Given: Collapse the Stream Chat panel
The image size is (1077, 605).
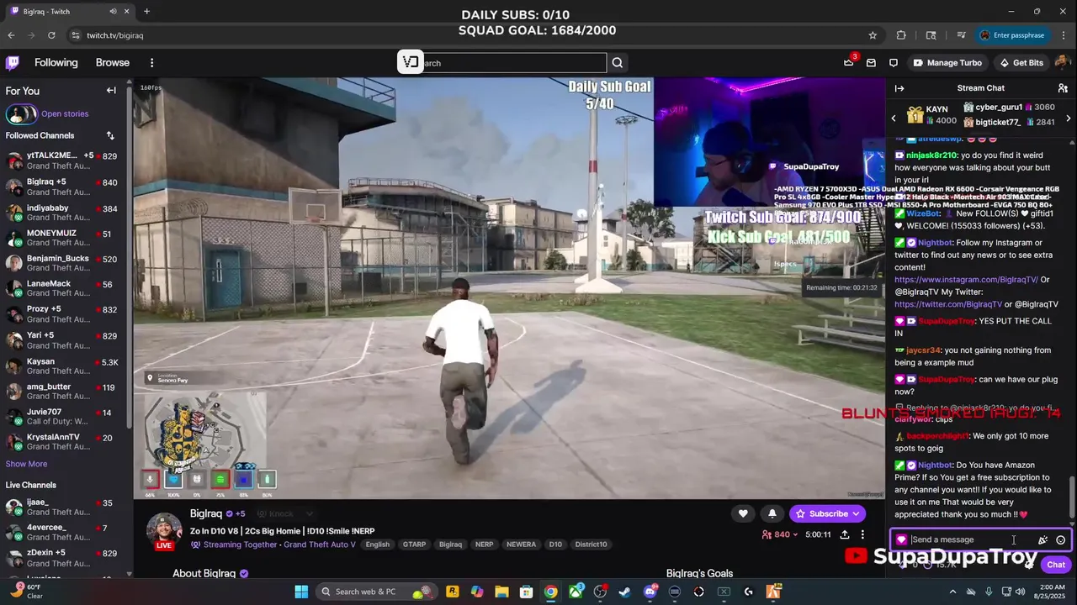Looking at the screenshot, I should 899,88.
